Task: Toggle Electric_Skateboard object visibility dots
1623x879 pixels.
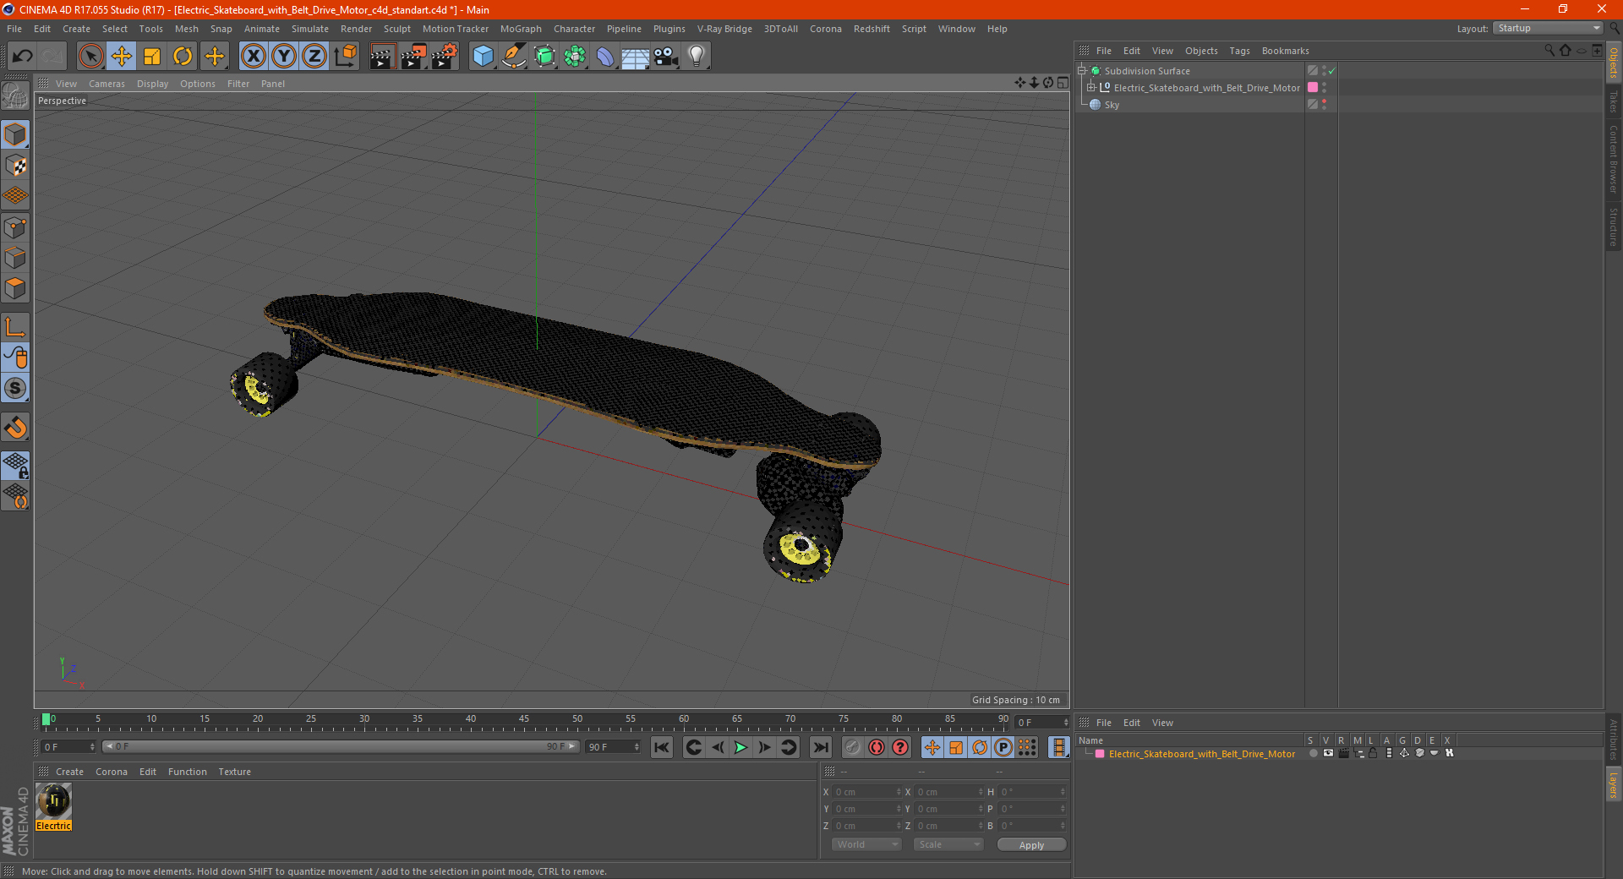Action: pyautogui.click(x=1324, y=88)
